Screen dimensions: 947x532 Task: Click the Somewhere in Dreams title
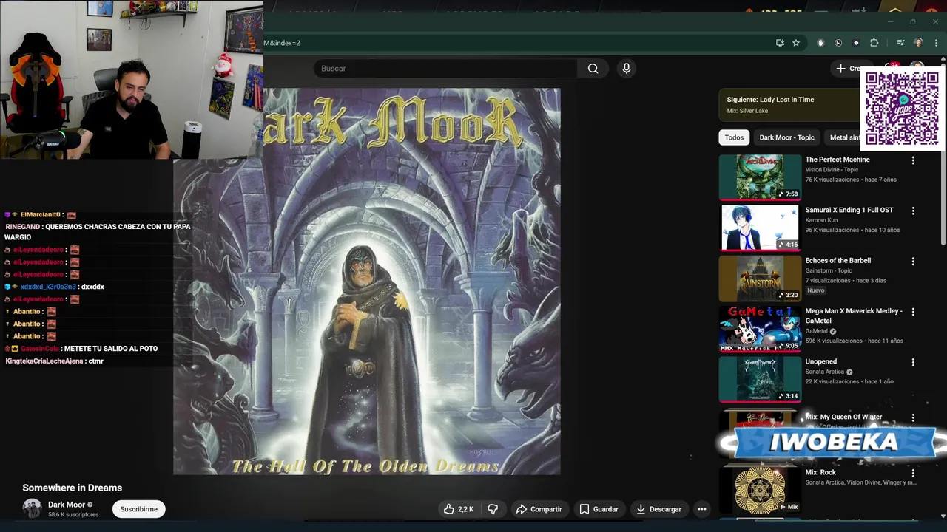[72, 488]
